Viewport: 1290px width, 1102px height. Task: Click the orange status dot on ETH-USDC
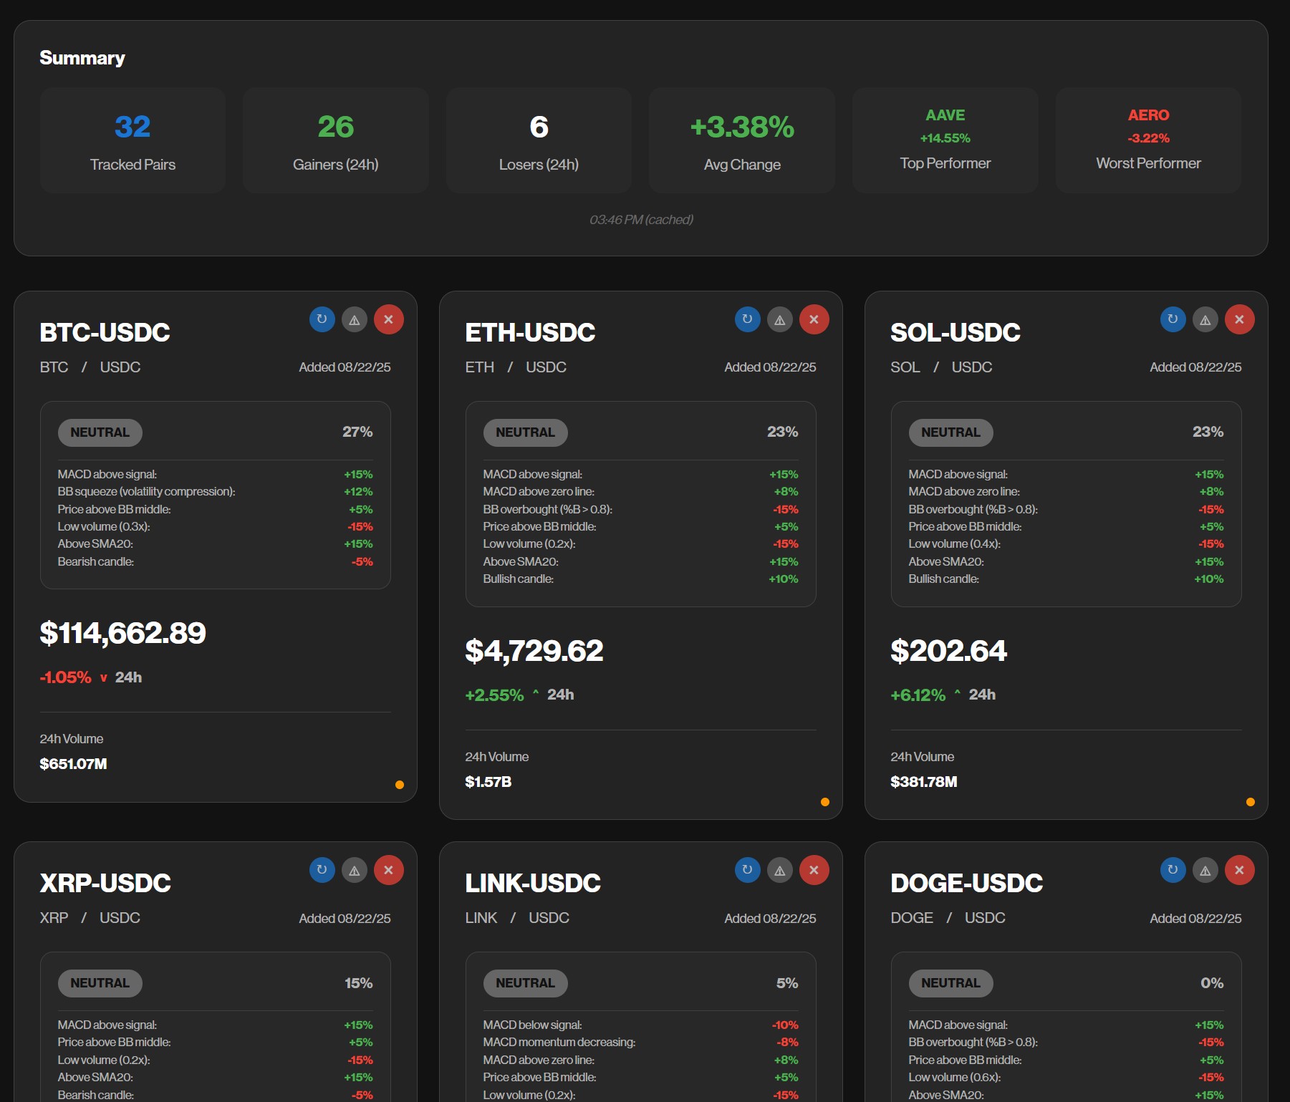click(824, 802)
